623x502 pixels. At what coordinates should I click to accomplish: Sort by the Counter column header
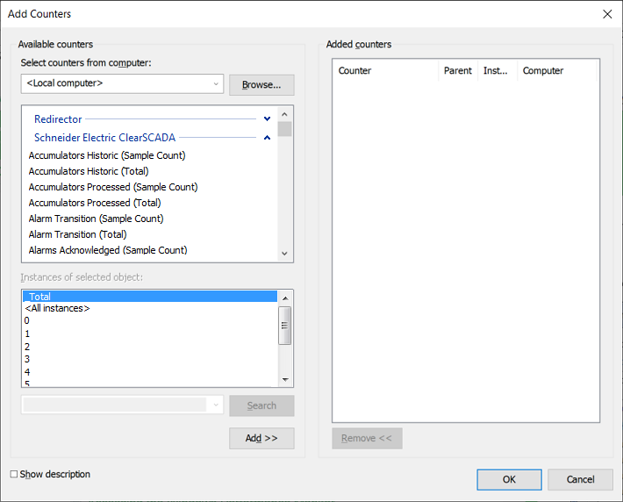(384, 71)
